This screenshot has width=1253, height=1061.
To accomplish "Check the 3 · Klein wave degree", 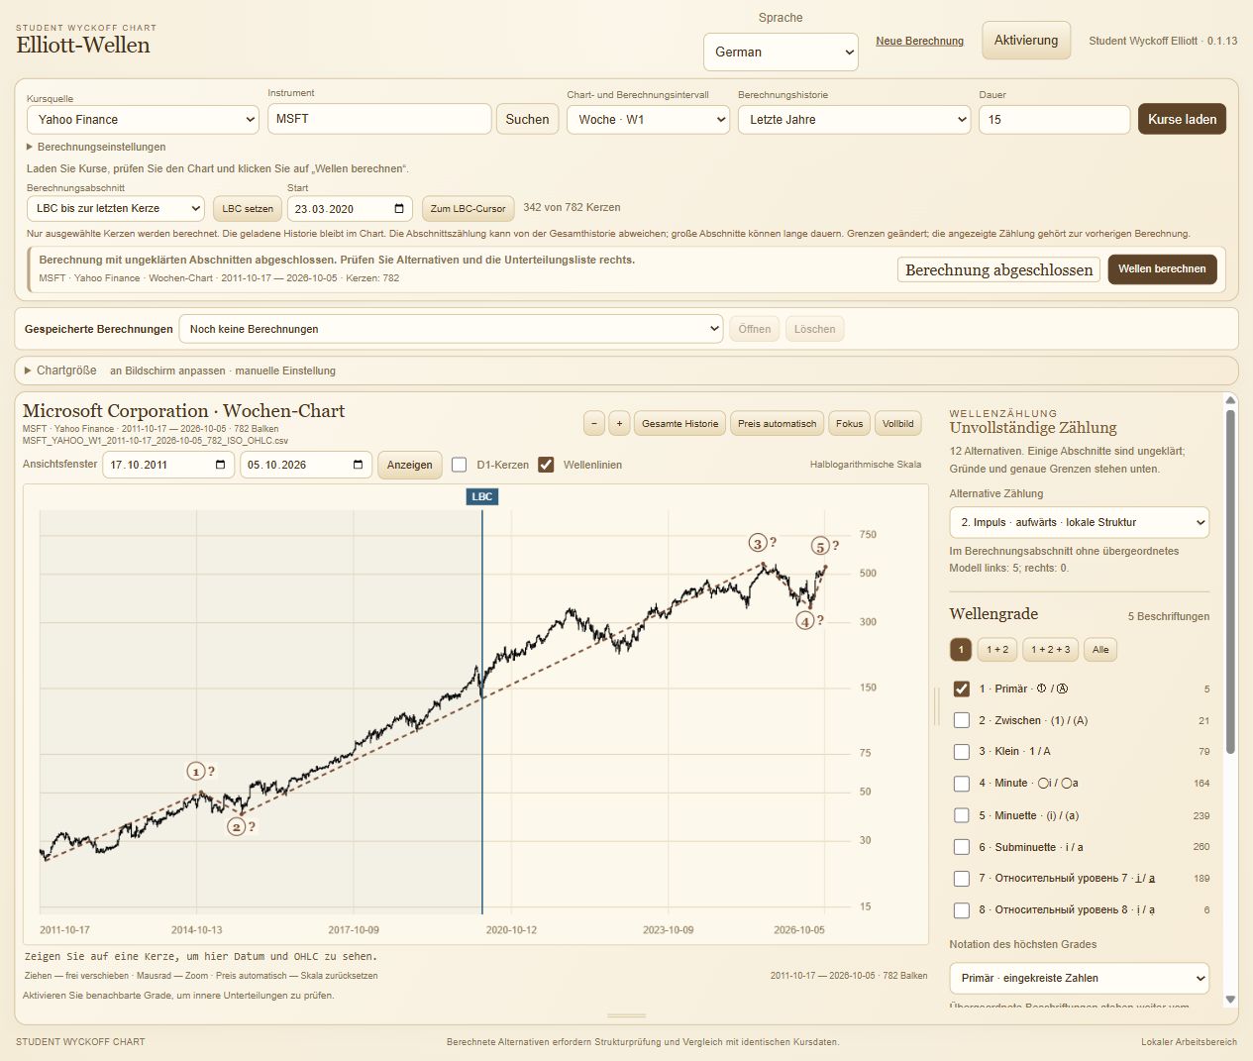I will (961, 752).
